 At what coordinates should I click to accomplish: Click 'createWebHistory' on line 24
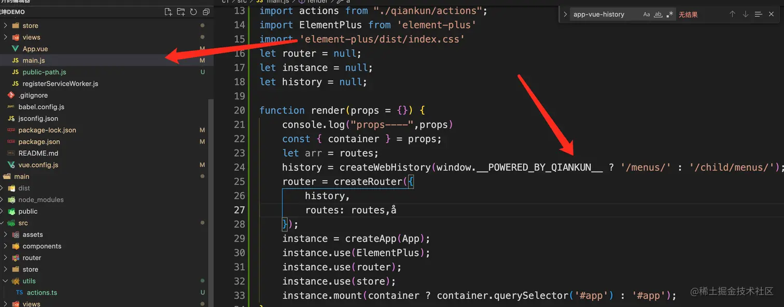[x=385, y=167]
